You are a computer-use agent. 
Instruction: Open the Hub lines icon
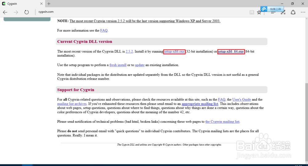click(x=273, y=13)
